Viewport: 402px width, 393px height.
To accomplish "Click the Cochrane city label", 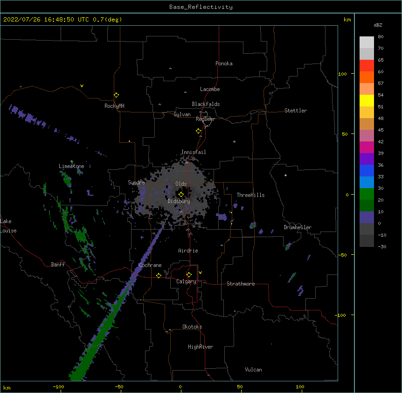I will pyautogui.click(x=151, y=265).
